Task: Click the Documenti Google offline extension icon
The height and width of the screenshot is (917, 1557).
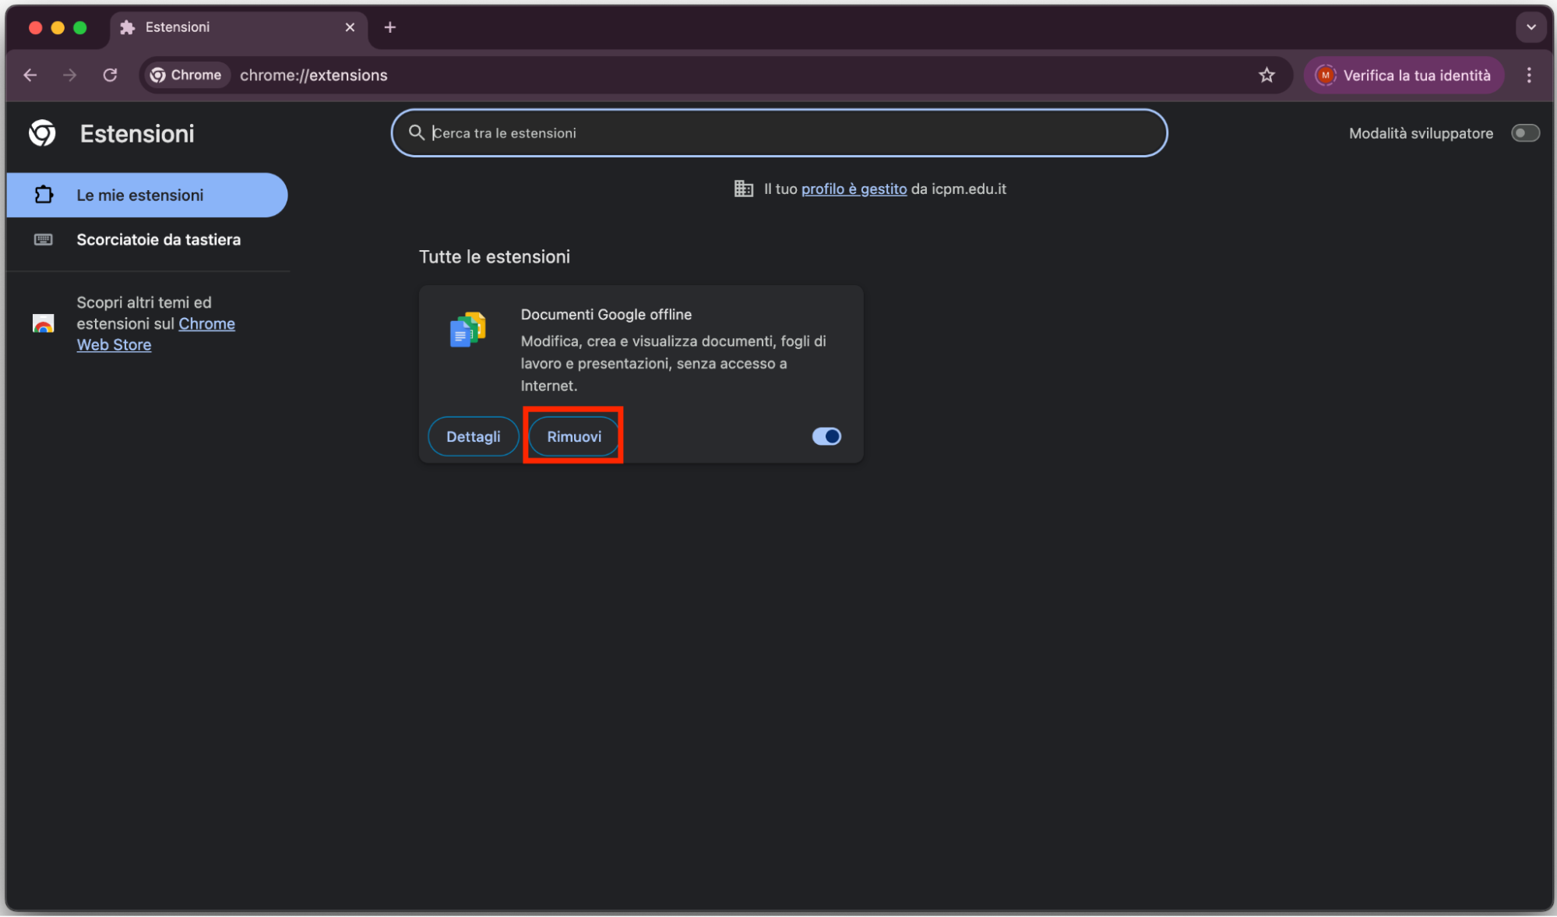Action: click(x=468, y=330)
